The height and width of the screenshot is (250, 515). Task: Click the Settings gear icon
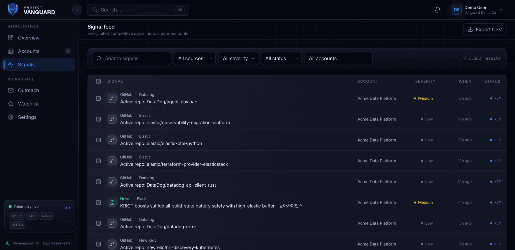coord(11,117)
